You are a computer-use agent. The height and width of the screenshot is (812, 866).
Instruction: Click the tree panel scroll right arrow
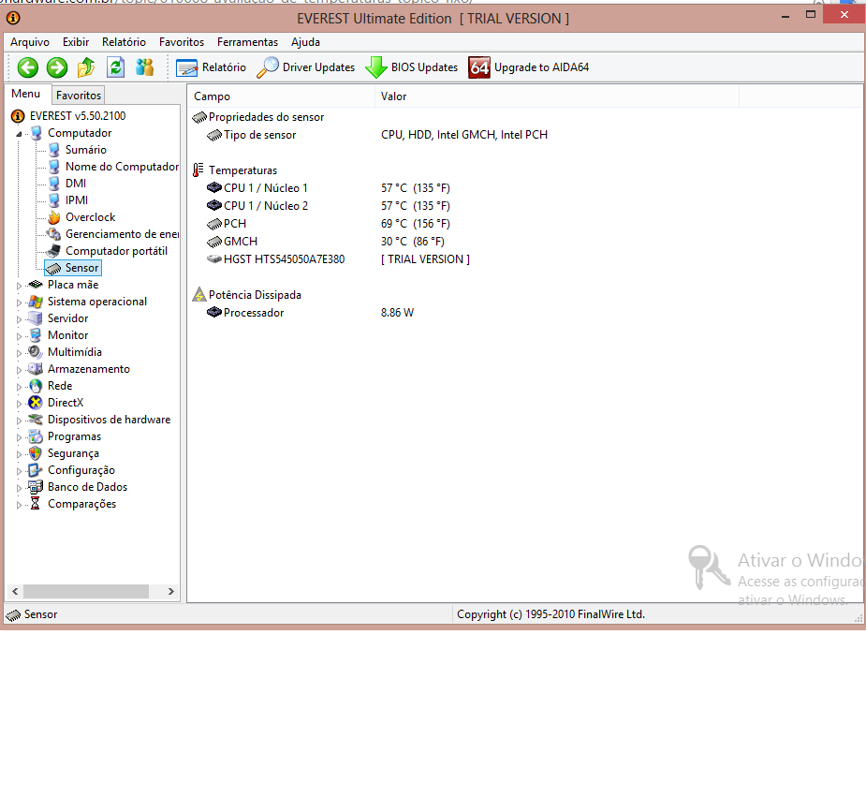pos(171,592)
